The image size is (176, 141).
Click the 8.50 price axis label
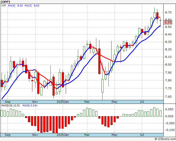pos(168,27)
